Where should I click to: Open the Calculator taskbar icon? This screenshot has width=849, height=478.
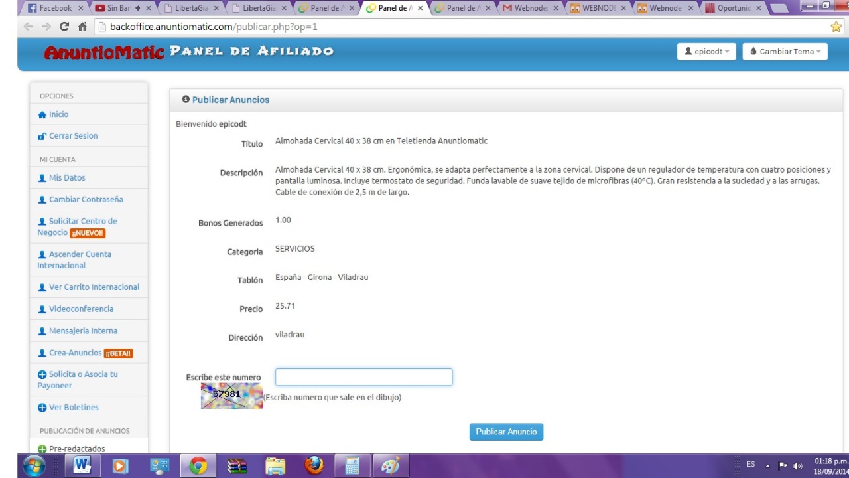pyautogui.click(x=352, y=465)
